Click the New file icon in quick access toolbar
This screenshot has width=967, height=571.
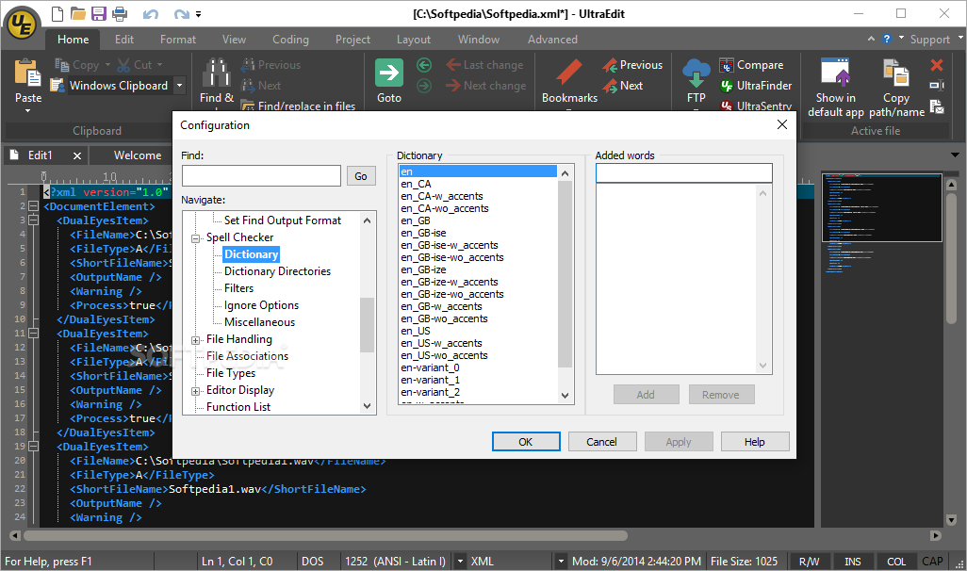point(57,13)
